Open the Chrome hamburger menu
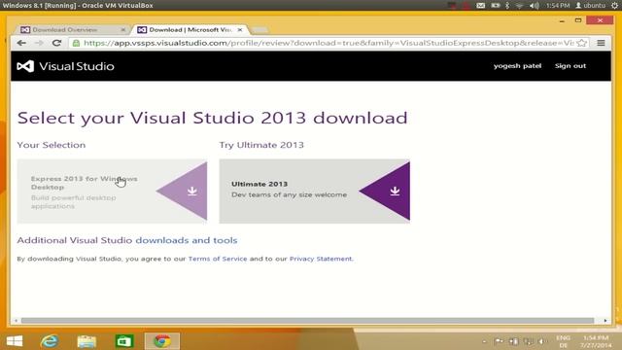Image resolution: width=622 pixels, height=350 pixels. pyautogui.click(x=601, y=43)
